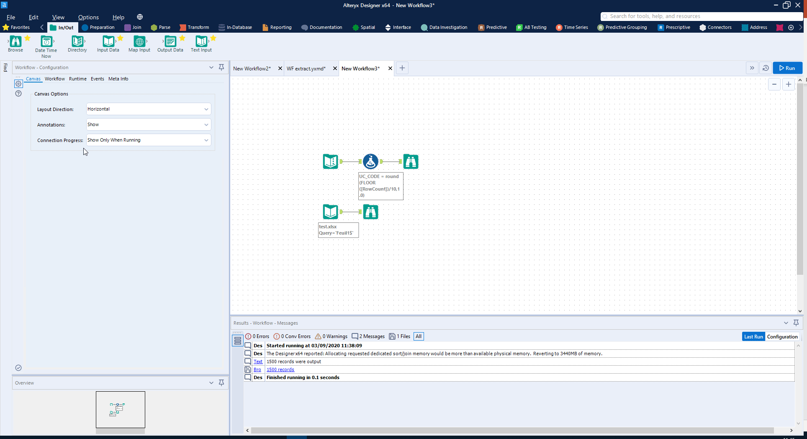Zoom in the canvas with plus button
The height and width of the screenshot is (439, 807).
(789, 84)
